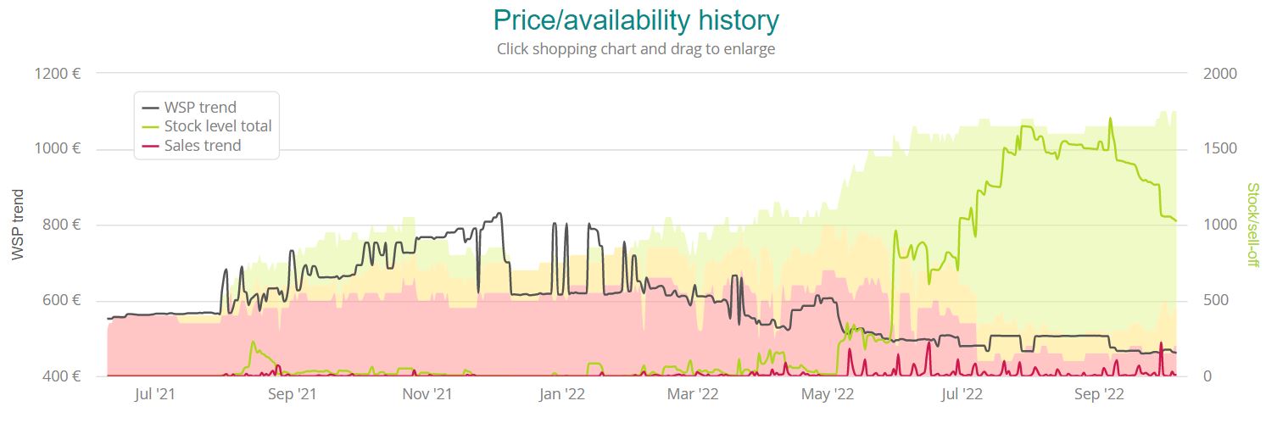Click the vertical WSP trend axis title
This screenshot has width=1277, height=423.
click(18, 225)
